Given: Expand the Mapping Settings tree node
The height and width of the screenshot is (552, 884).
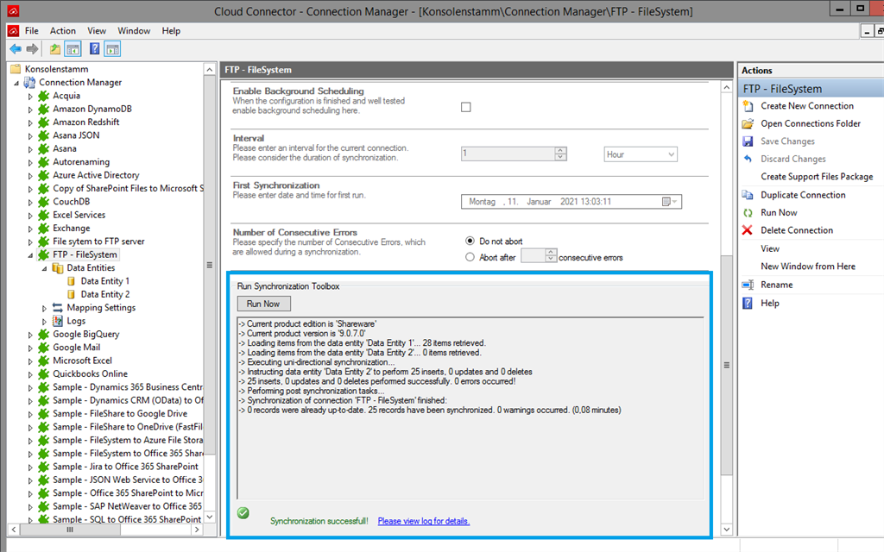Looking at the screenshot, I should pyautogui.click(x=46, y=308).
